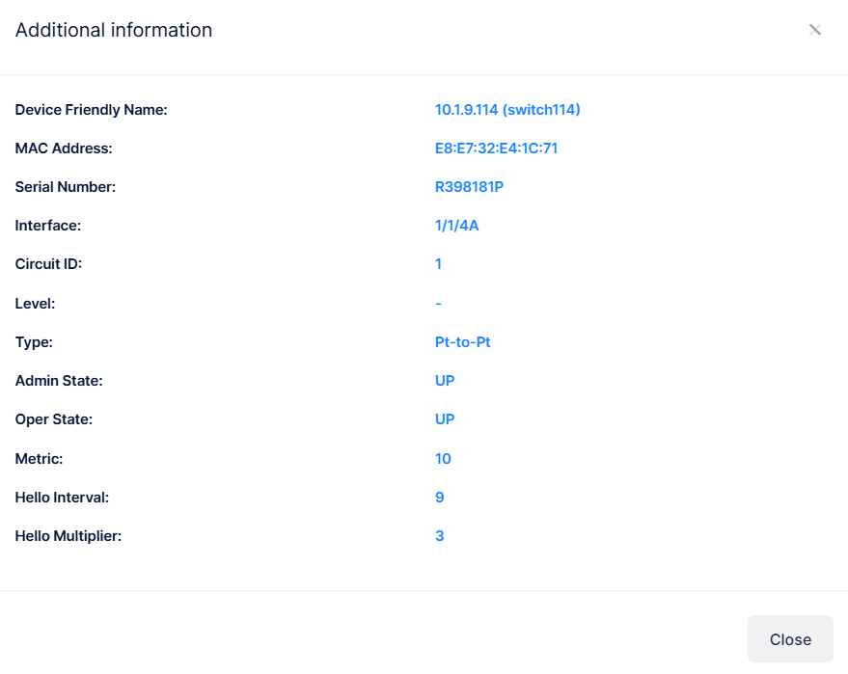
Task: Click the Additional information dialog title
Action: coord(114,30)
